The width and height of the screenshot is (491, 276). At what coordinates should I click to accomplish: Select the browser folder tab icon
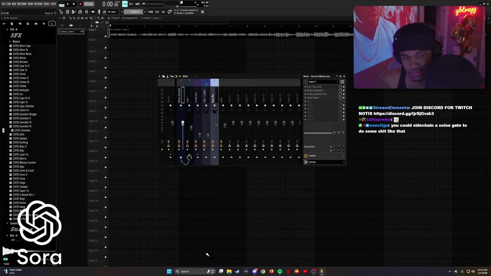tap(52, 24)
